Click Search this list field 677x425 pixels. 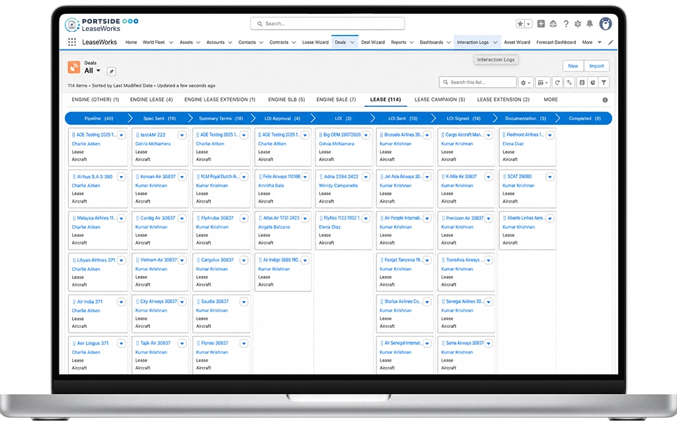click(477, 82)
